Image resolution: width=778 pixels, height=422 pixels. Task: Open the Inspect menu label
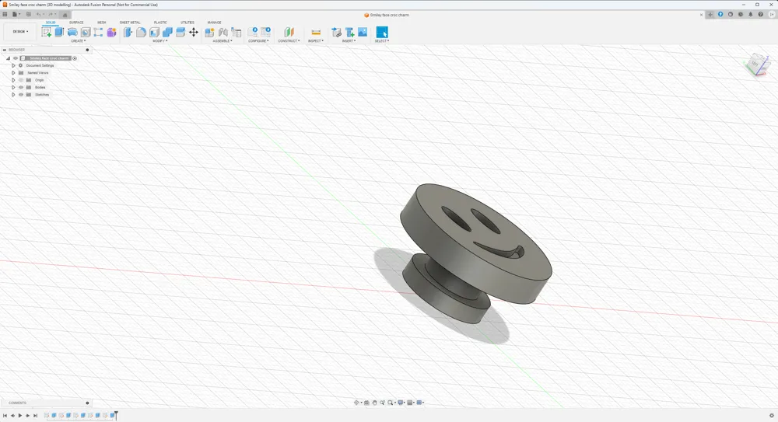[316, 40]
